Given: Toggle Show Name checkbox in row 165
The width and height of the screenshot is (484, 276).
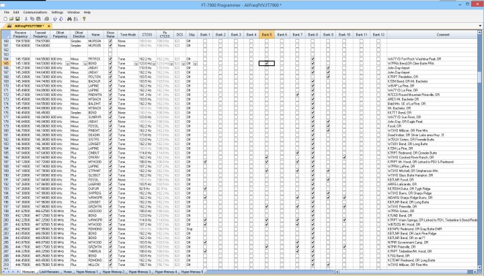Looking at the screenshot, I should [x=111, y=62].
